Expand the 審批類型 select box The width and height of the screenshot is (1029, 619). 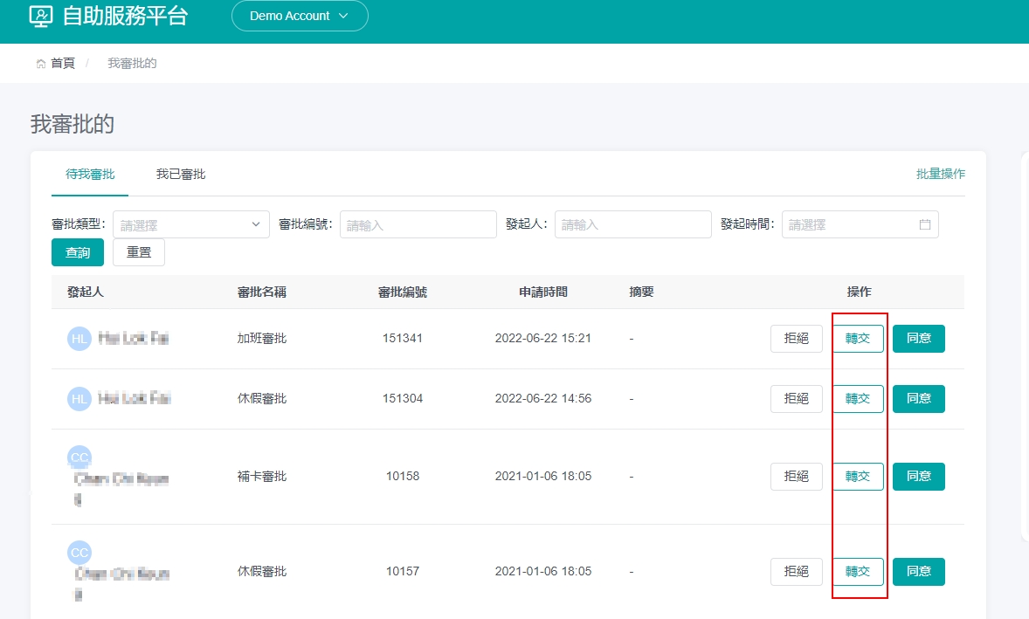pos(191,224)
